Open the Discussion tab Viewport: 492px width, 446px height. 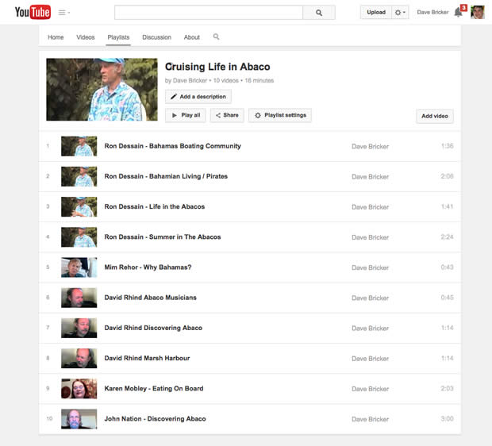coord(156,37)
